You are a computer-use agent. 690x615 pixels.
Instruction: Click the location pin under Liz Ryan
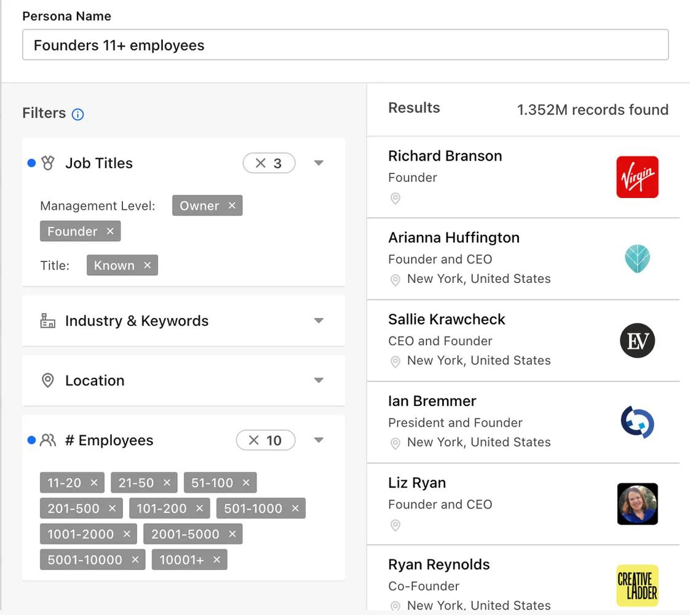[x=395, y=525]
